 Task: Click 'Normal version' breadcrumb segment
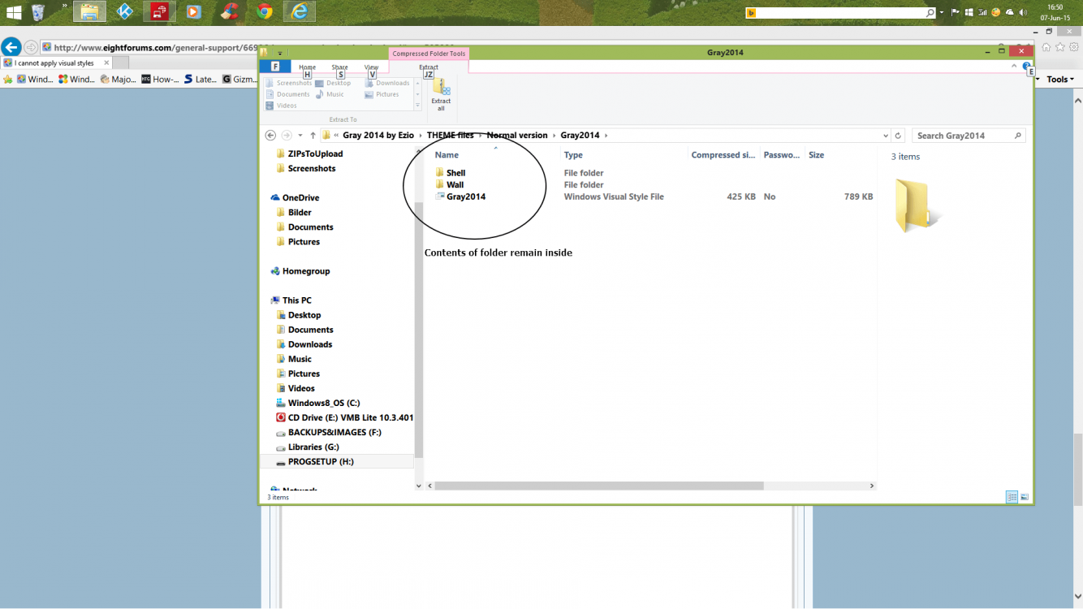[x=517, y=136]
